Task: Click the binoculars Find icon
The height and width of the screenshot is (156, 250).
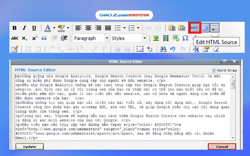Action: [163, 49]
